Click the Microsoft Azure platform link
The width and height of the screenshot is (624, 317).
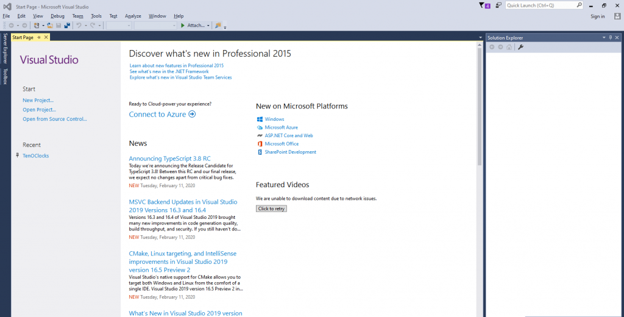282,127
